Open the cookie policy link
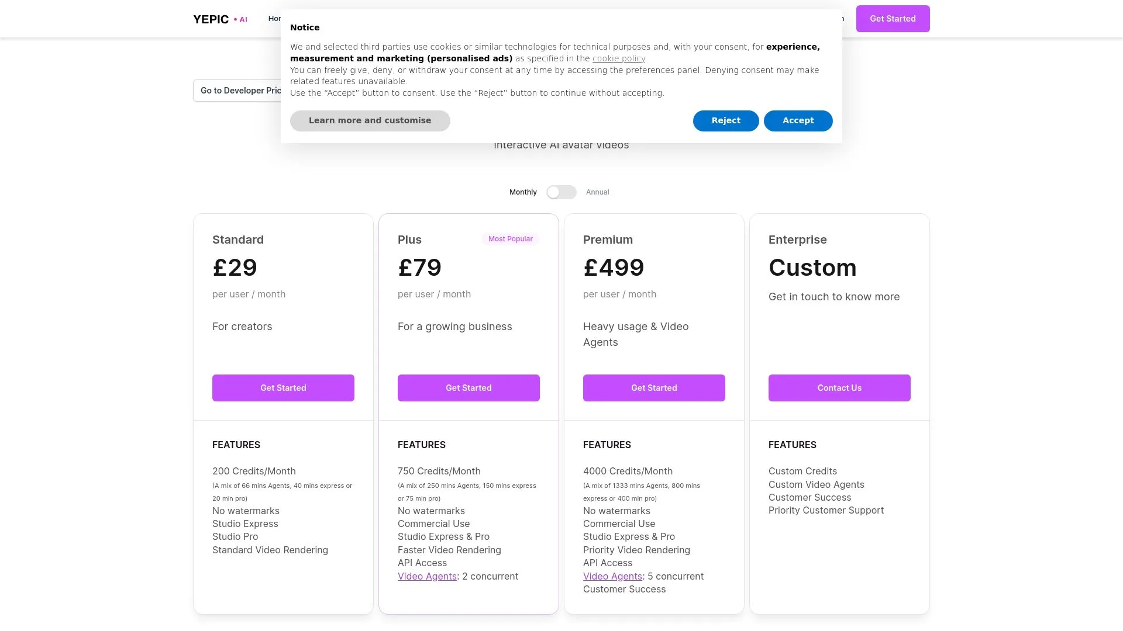The image size is (1123, 631). 618,58
